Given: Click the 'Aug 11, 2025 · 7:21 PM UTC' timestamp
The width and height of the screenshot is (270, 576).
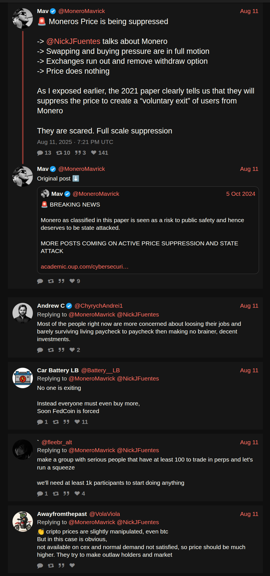Looking at the screenshot, I should tap(75, 142).
